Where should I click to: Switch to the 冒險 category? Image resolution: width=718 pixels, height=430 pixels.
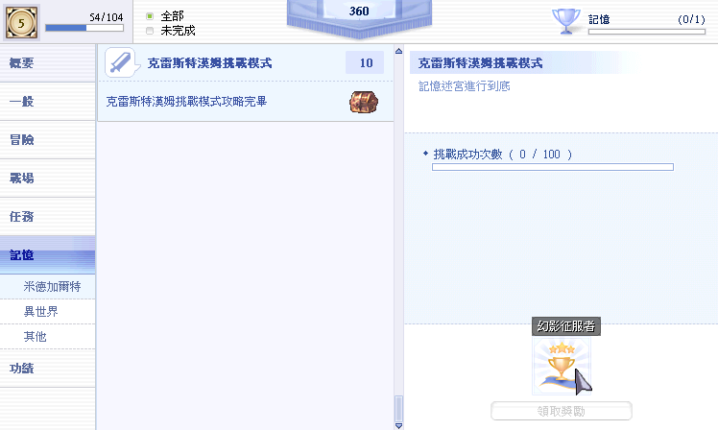[x=48, y=140]
